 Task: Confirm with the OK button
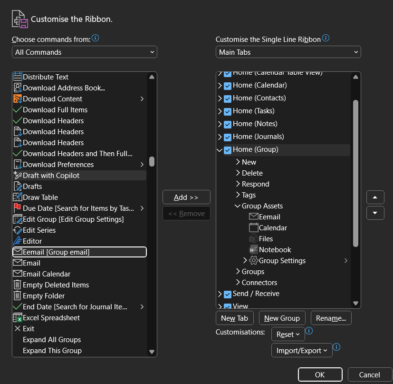tap(320, 374)
